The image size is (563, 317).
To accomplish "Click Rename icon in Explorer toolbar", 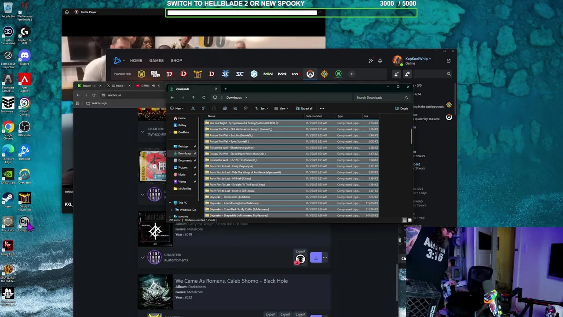I will click(x=225, y=108).
